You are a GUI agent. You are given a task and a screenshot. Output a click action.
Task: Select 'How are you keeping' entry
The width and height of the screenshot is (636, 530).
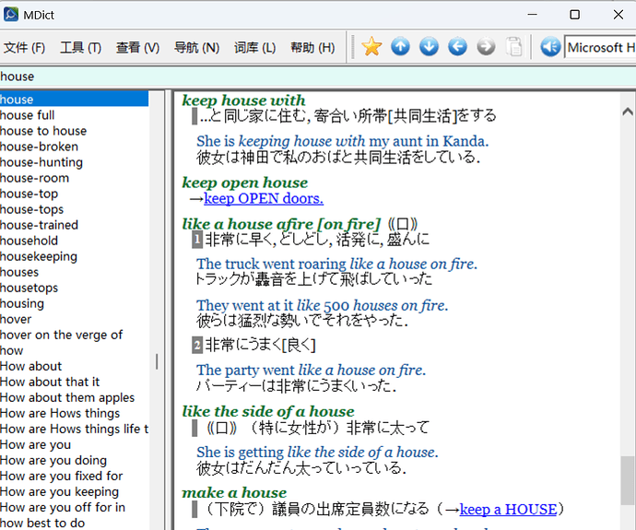pyautogui.click(x=74, y=491)
